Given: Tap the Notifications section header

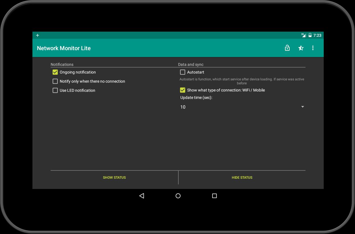Looking at the screenshot, I should click(x=62, y=64).
